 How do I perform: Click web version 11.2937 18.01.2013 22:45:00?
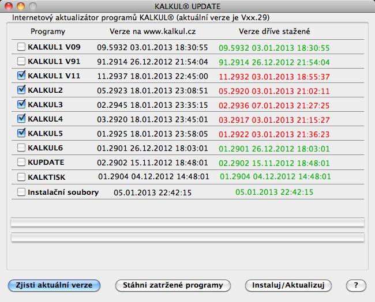(152, 76)
